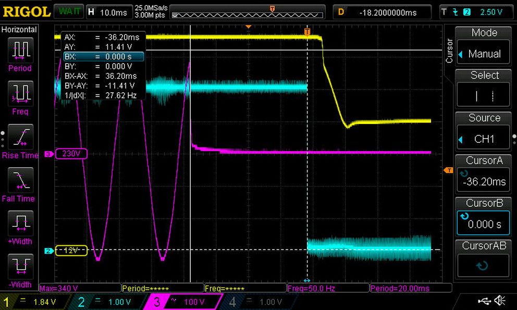Image resolution: width=517 pixels, height=310 pixels.
Task: Click the waveform memory position bar
Action: (247, 14)
